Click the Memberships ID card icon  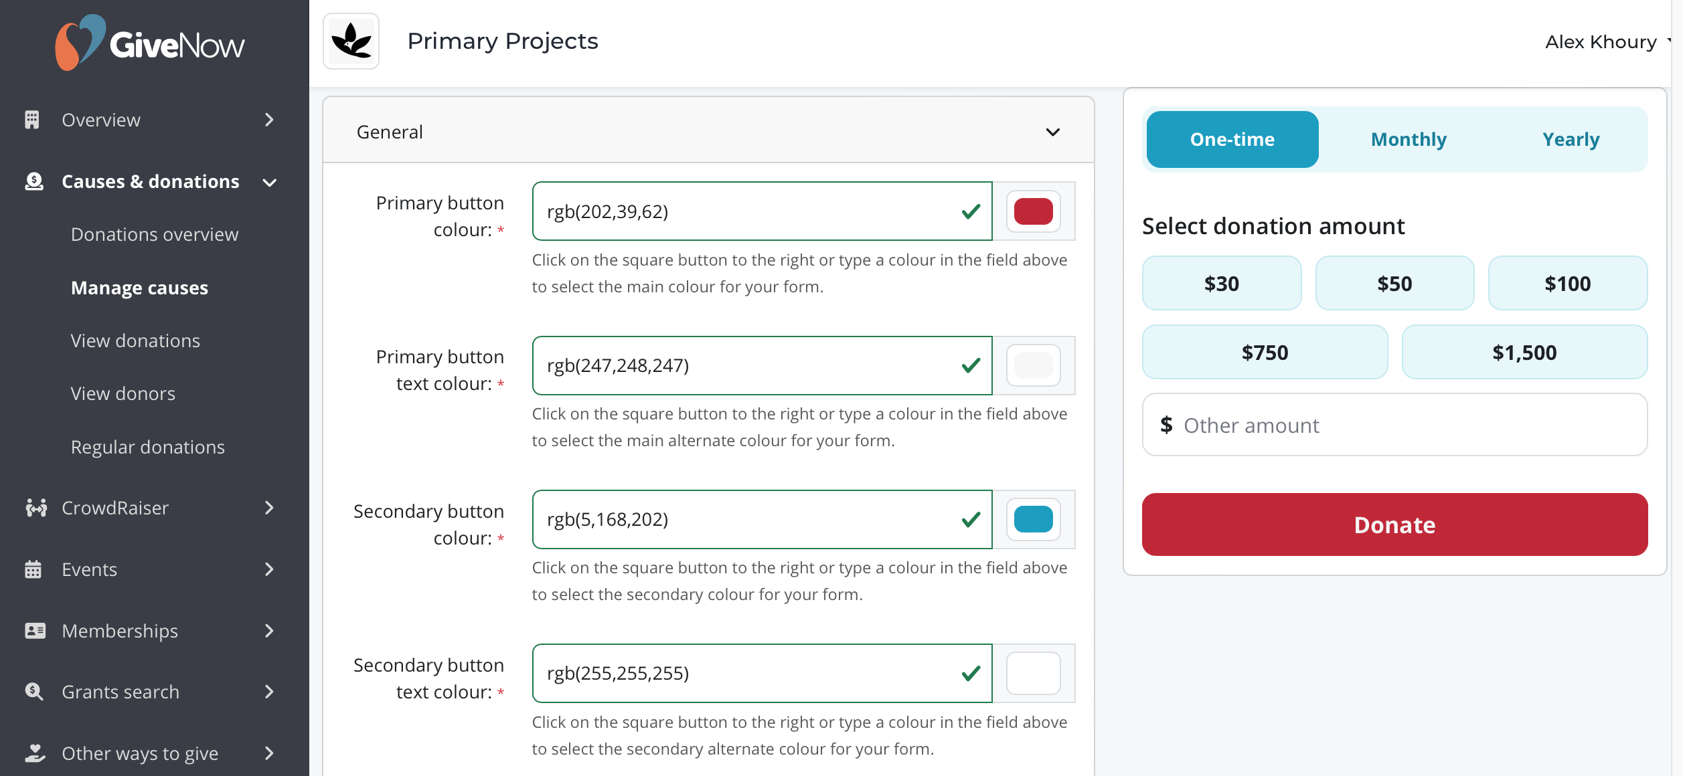click(x=35, y=631)
